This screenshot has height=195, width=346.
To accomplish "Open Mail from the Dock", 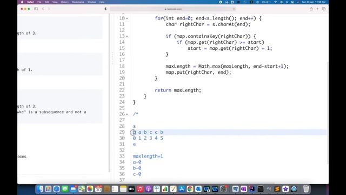I will pyautogui.click(x=74, y=189).
